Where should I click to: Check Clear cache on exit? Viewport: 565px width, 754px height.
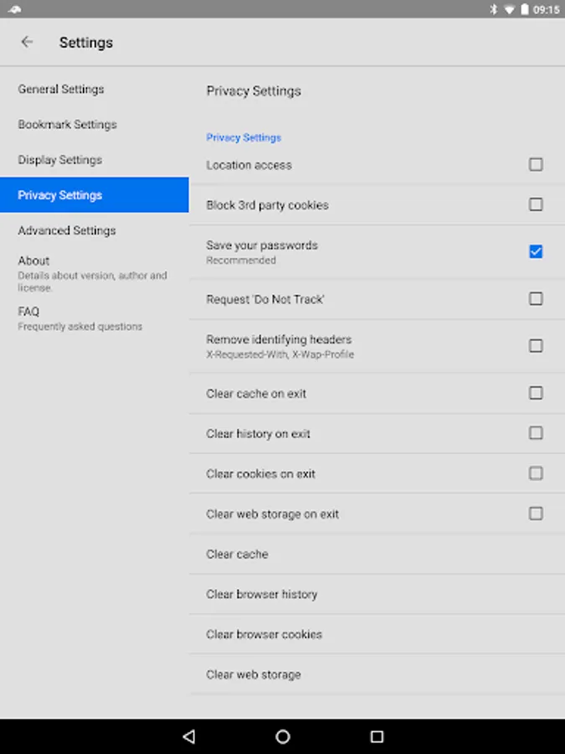pyautogui.click(x=536, y=393)
